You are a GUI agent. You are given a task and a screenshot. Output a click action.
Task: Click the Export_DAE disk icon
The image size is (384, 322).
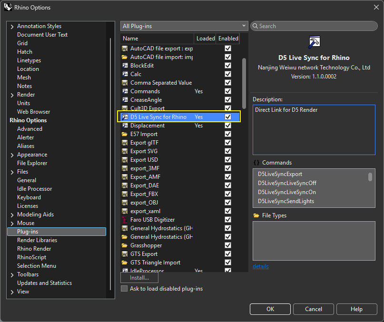click(125, 185)
